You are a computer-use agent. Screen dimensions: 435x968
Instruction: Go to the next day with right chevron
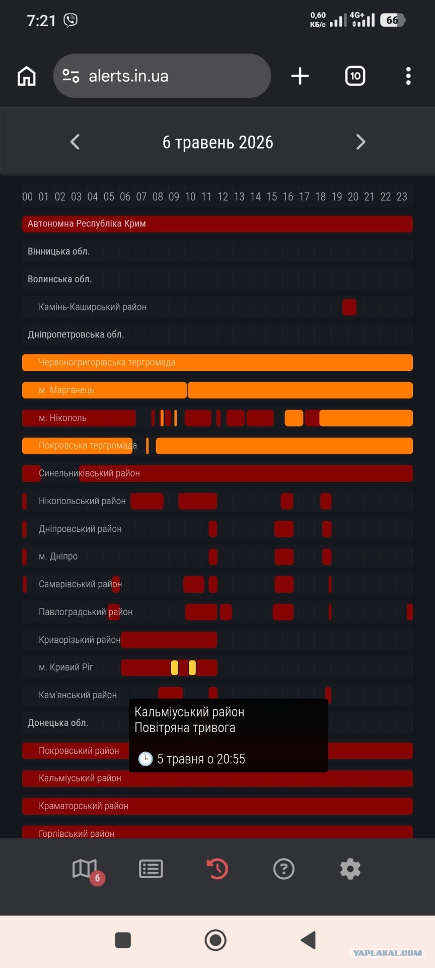click(x=360, y=142)
